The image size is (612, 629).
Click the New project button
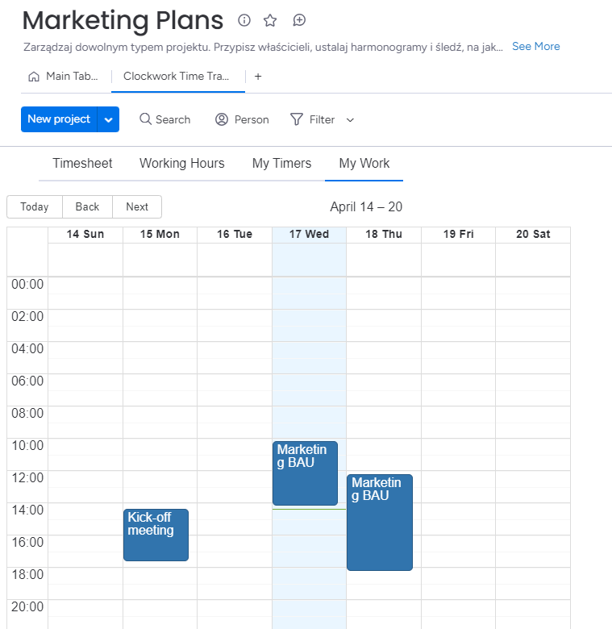59,119
